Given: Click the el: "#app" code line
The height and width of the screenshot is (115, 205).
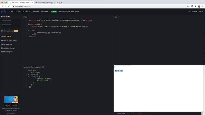Looking at the screenshot, I should tap(36, 73).
